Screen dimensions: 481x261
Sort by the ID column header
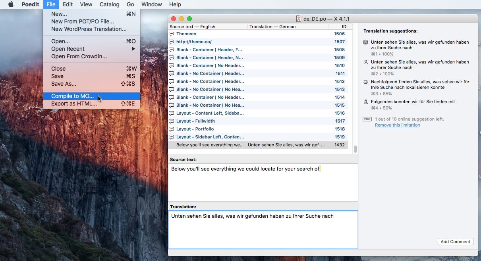point(338,27)
